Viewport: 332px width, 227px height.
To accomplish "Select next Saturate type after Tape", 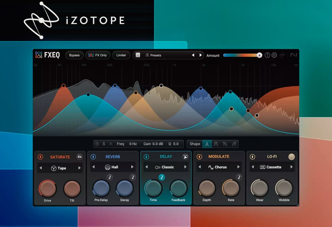I will click(x=79, y=168).
